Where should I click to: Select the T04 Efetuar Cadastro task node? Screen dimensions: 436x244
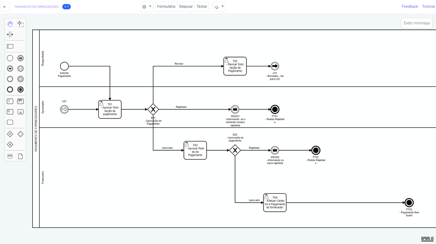point(275,202)
